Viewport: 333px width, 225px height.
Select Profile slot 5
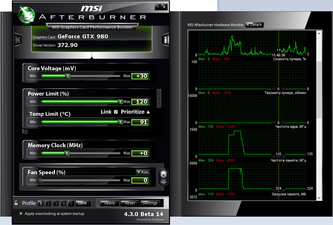[x=71, y=203]
